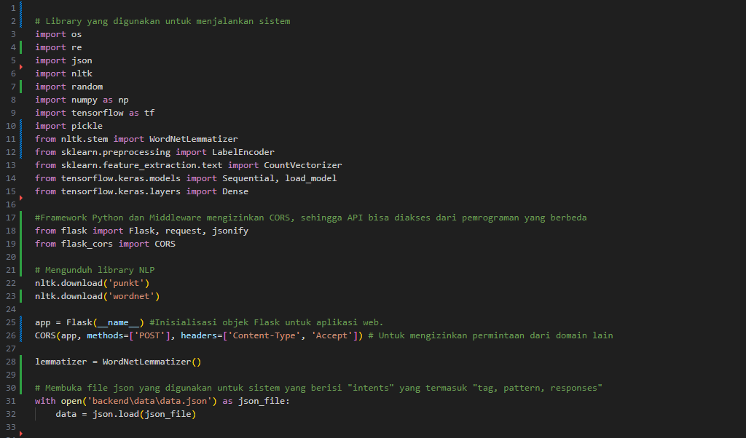Place cursor in the 'punkt' string
Screen dimensions: 746x438
[x=128, y=283]
